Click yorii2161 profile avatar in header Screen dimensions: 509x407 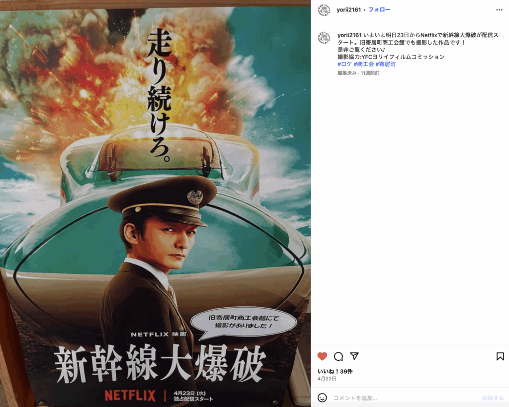coord(324,10)
